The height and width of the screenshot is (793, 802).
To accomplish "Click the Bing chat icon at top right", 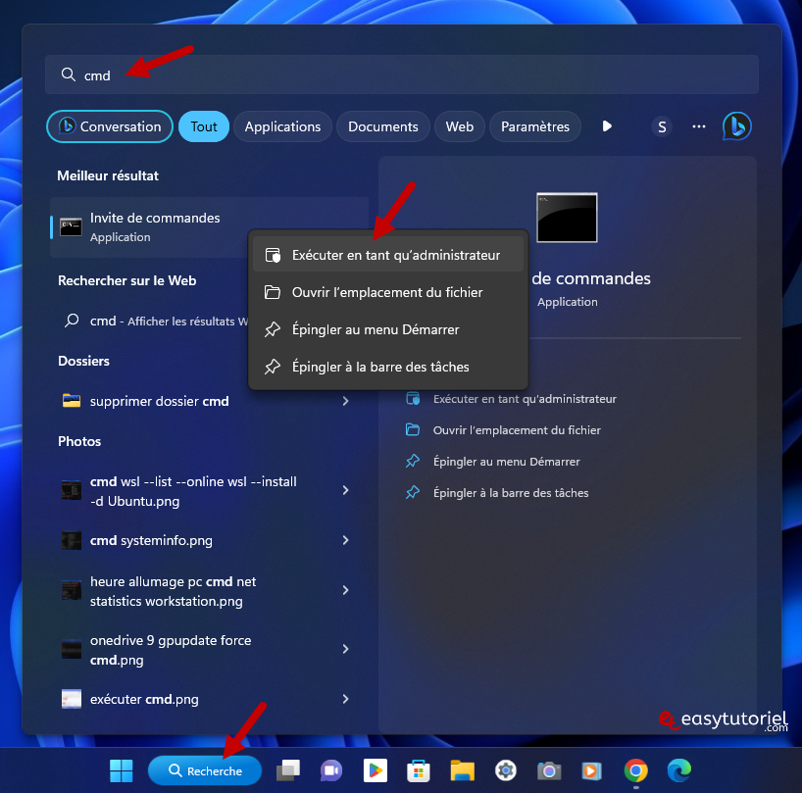I will pos(736,126).
